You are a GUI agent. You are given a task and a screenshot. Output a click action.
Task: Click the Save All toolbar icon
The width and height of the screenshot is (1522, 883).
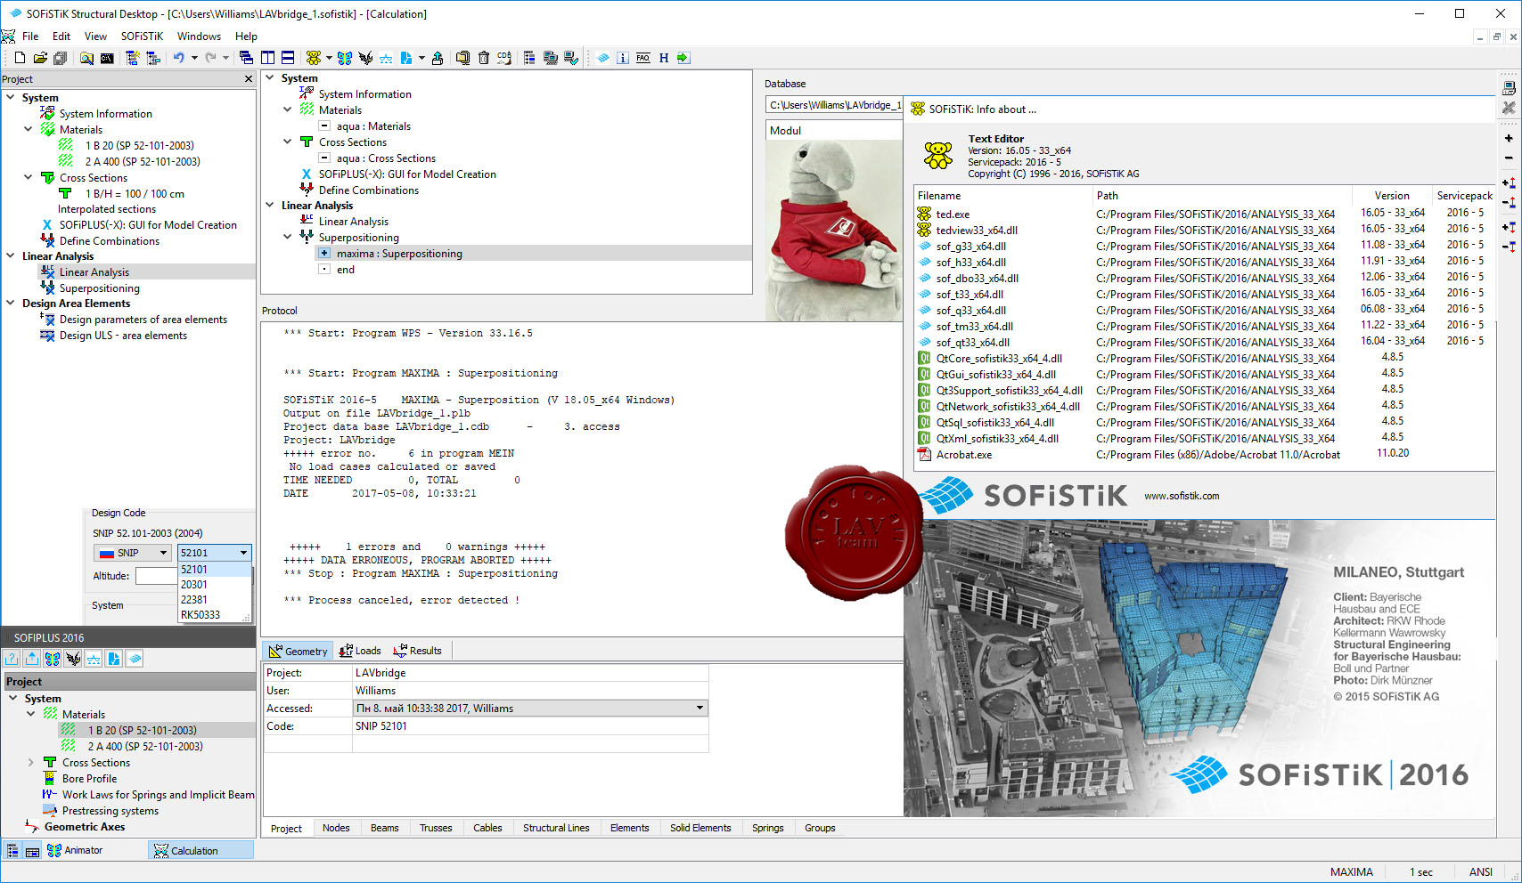point(61,58)
